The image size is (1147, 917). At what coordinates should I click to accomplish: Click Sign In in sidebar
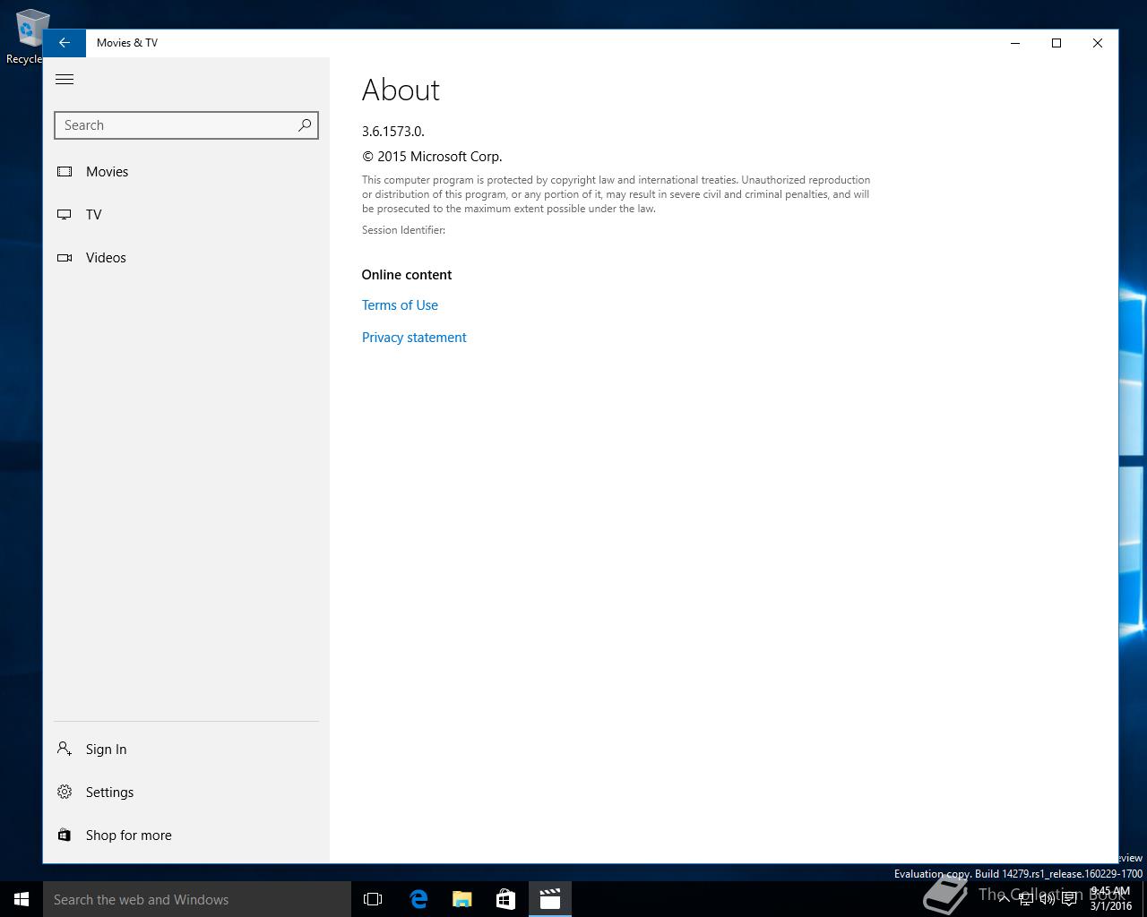186,750
